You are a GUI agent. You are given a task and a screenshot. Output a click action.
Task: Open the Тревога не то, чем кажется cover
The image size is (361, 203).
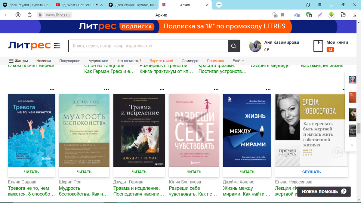click(31, 130)
